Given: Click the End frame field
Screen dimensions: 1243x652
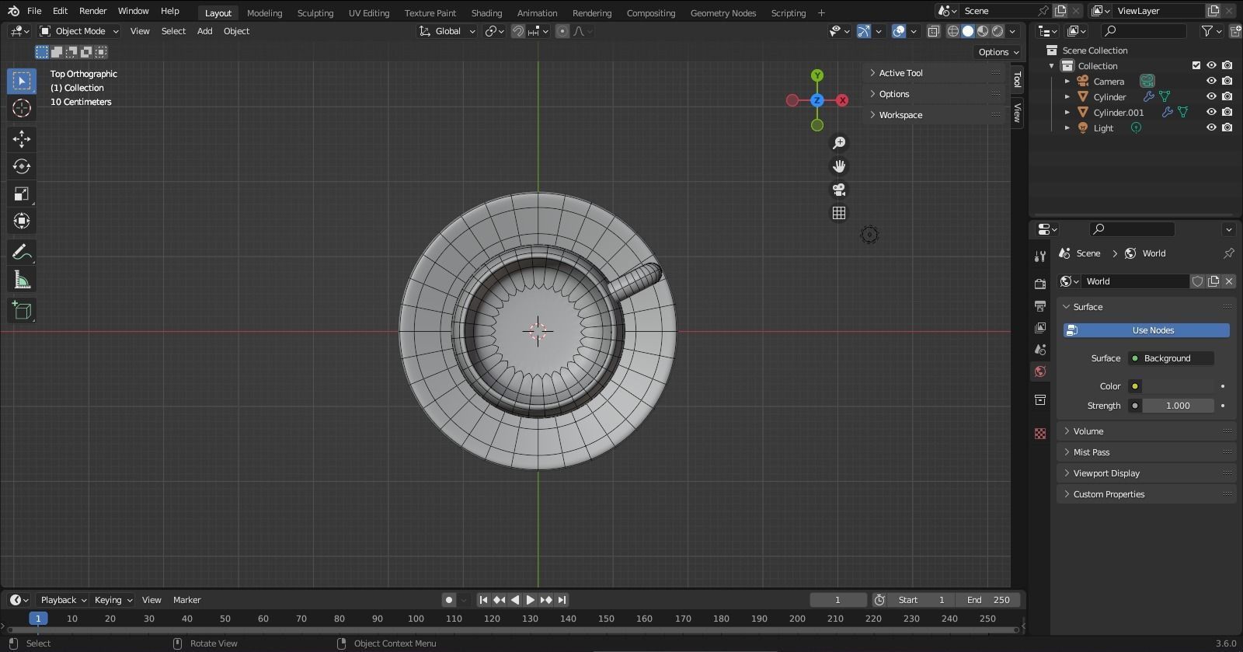Looking at the screenshot, I should tap(988, 600).
